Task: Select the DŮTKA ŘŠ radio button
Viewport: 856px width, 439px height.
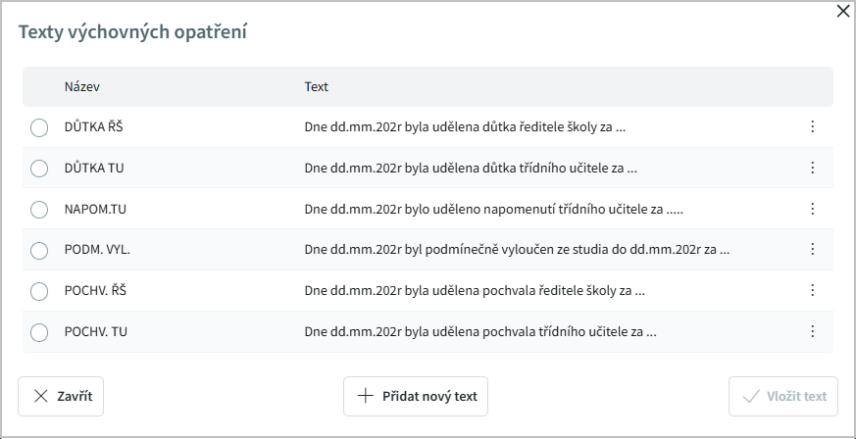Action: 39,127
